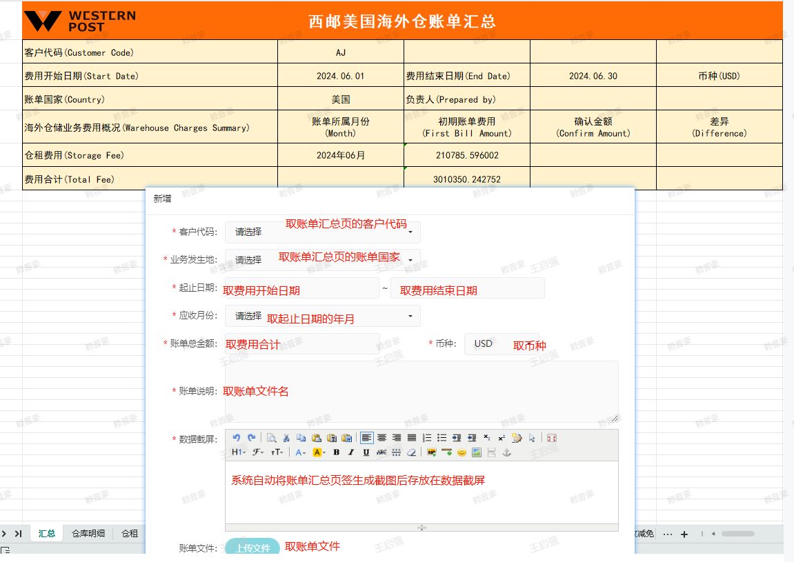The image size is (794, 562).
Task: Increase indent in the editor
Action: coord(457,438)
